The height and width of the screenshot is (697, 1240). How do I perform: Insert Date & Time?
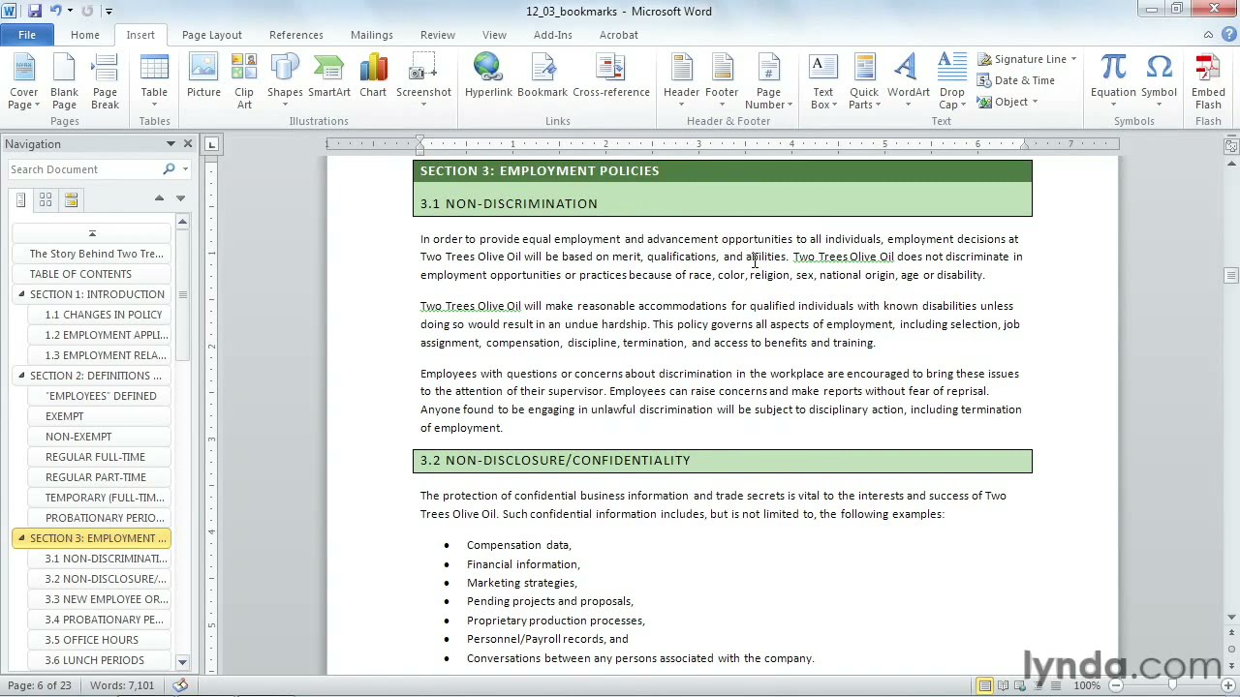(x=1016, y=80)
